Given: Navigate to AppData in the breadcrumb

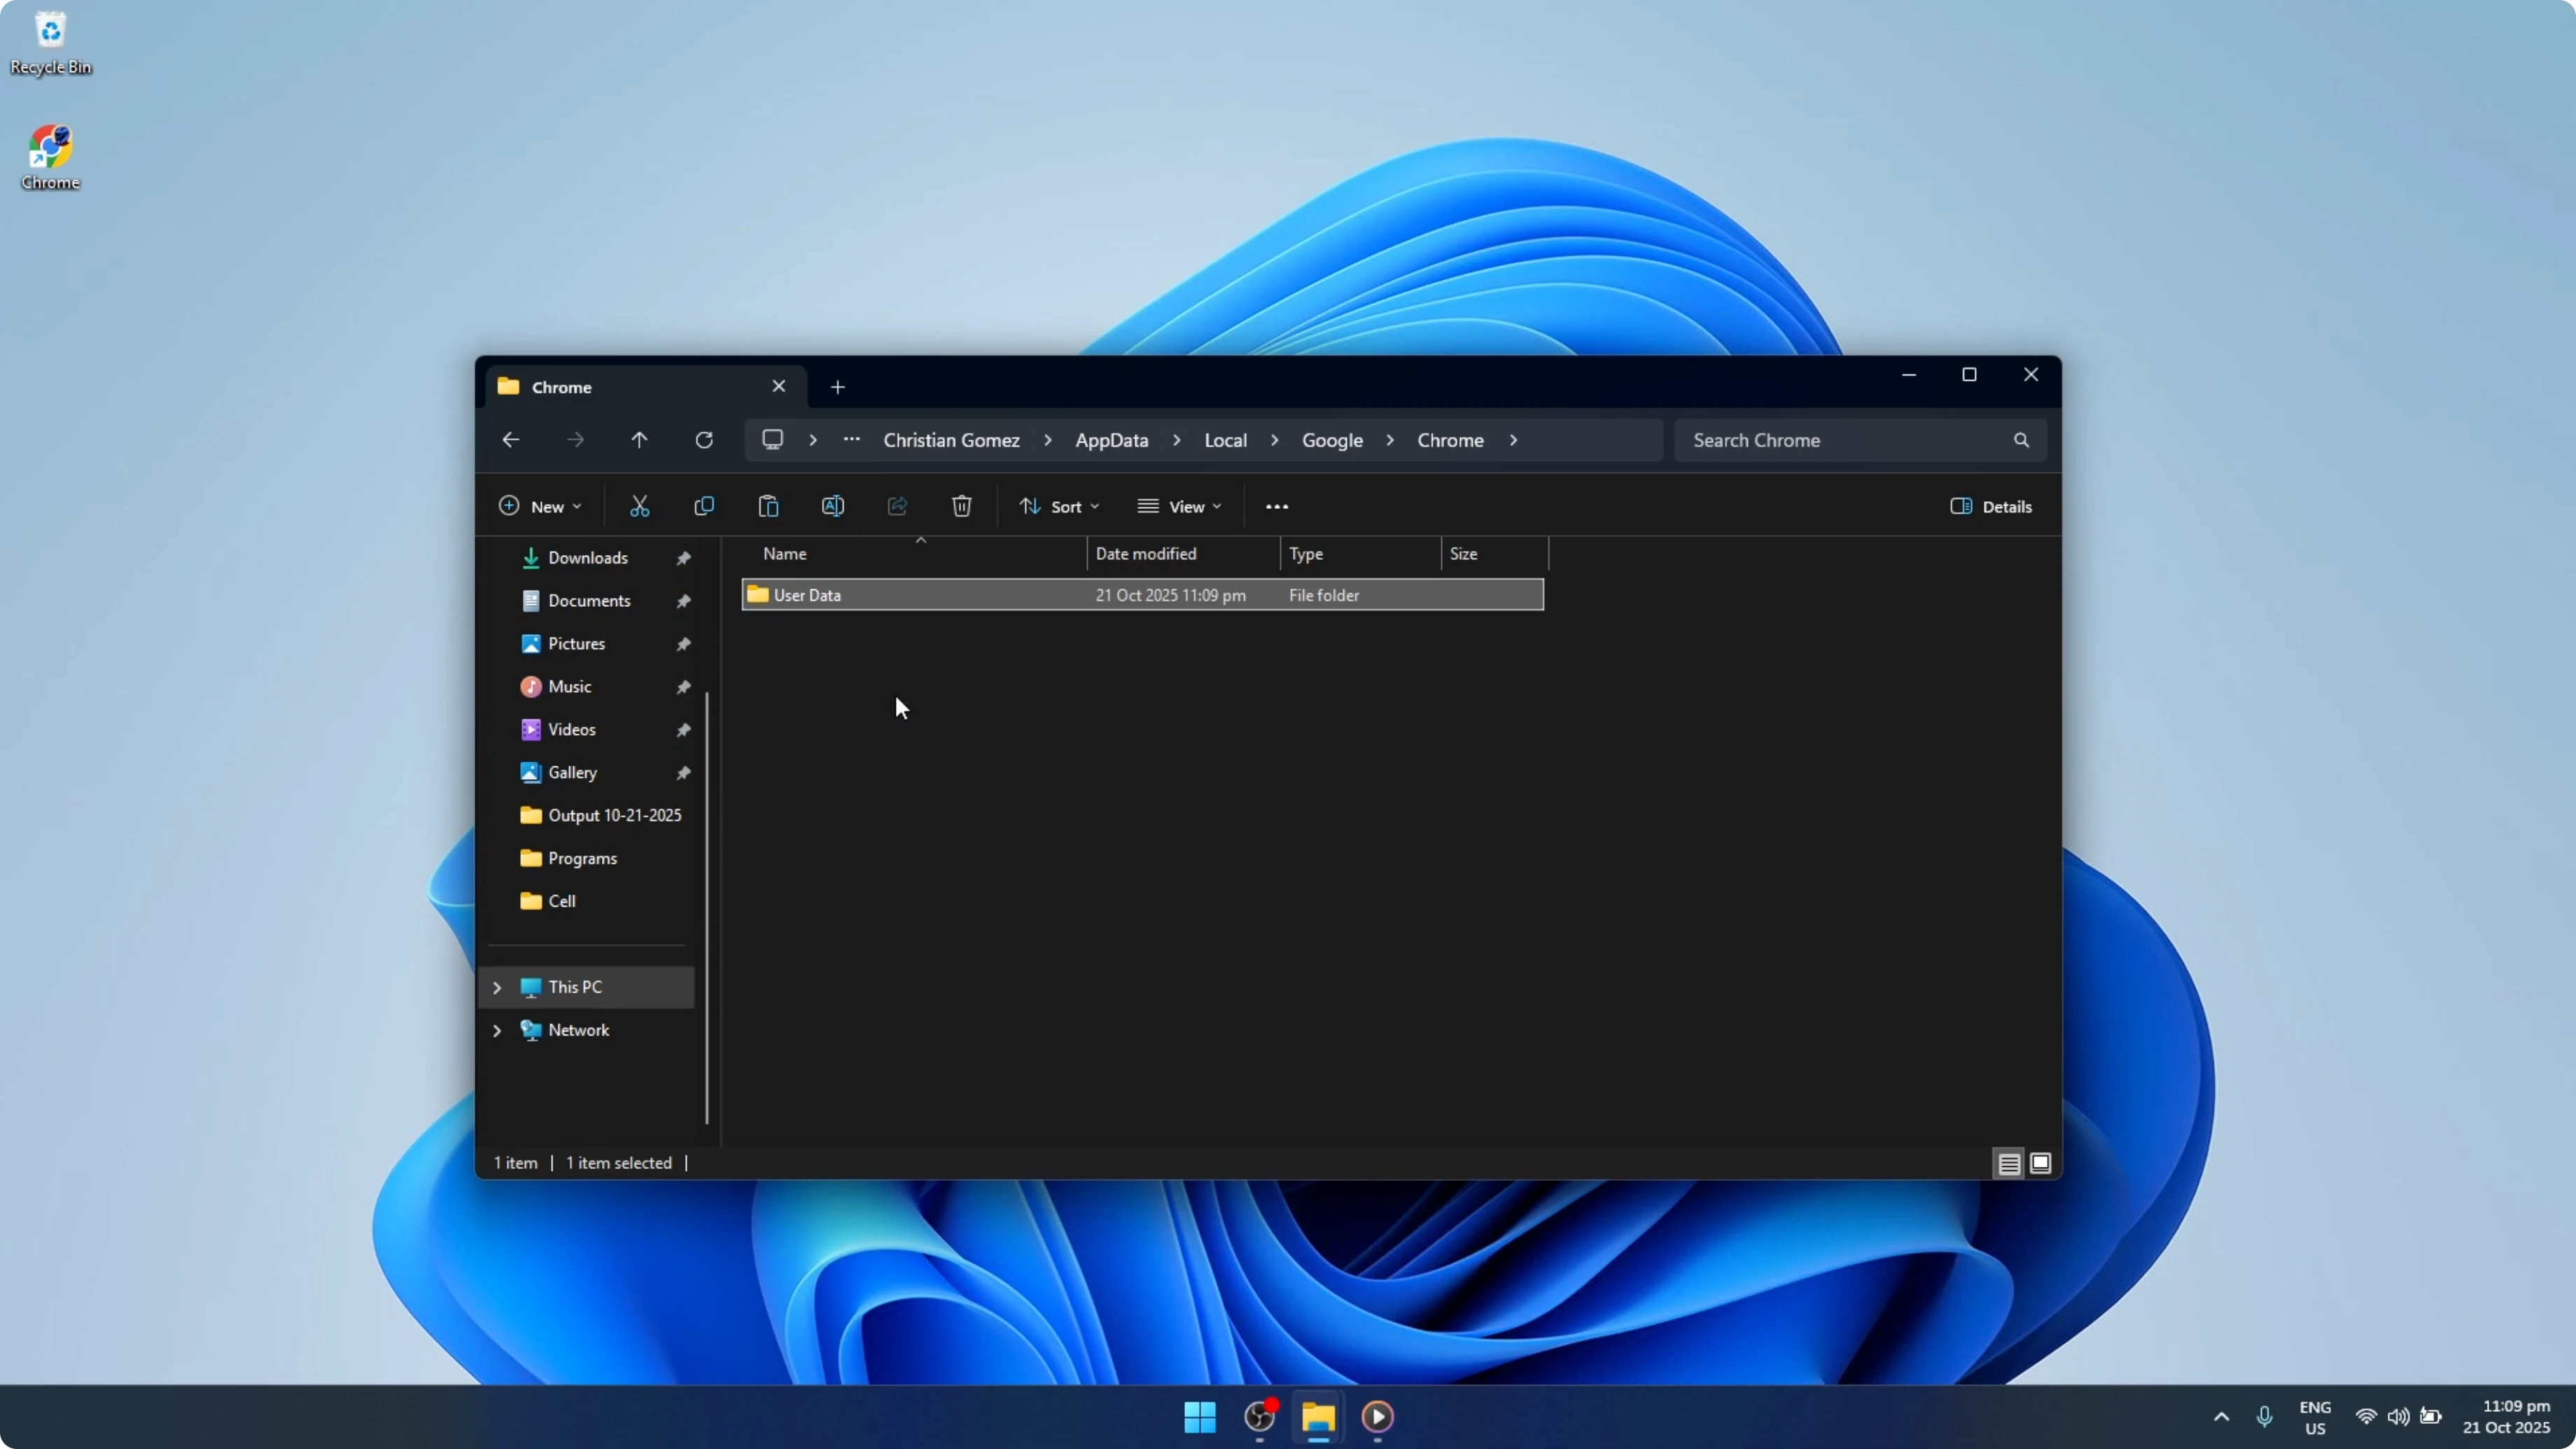Looking at the screenshot, I should tap(1111, 440).
